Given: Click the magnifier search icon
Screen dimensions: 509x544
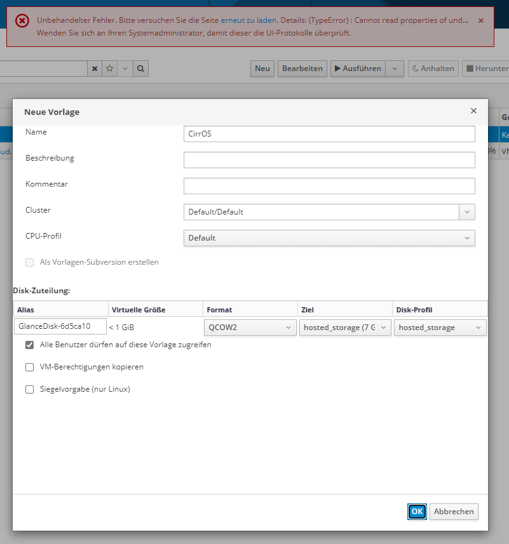Looking at the screenshot, I should click(x=141, y=69).
